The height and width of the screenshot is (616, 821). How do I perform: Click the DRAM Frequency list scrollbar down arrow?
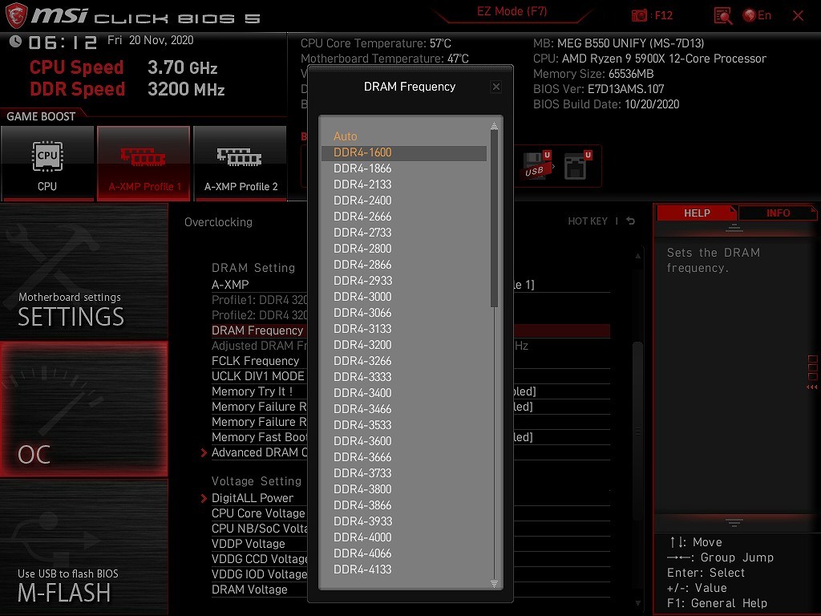point(495,583)
